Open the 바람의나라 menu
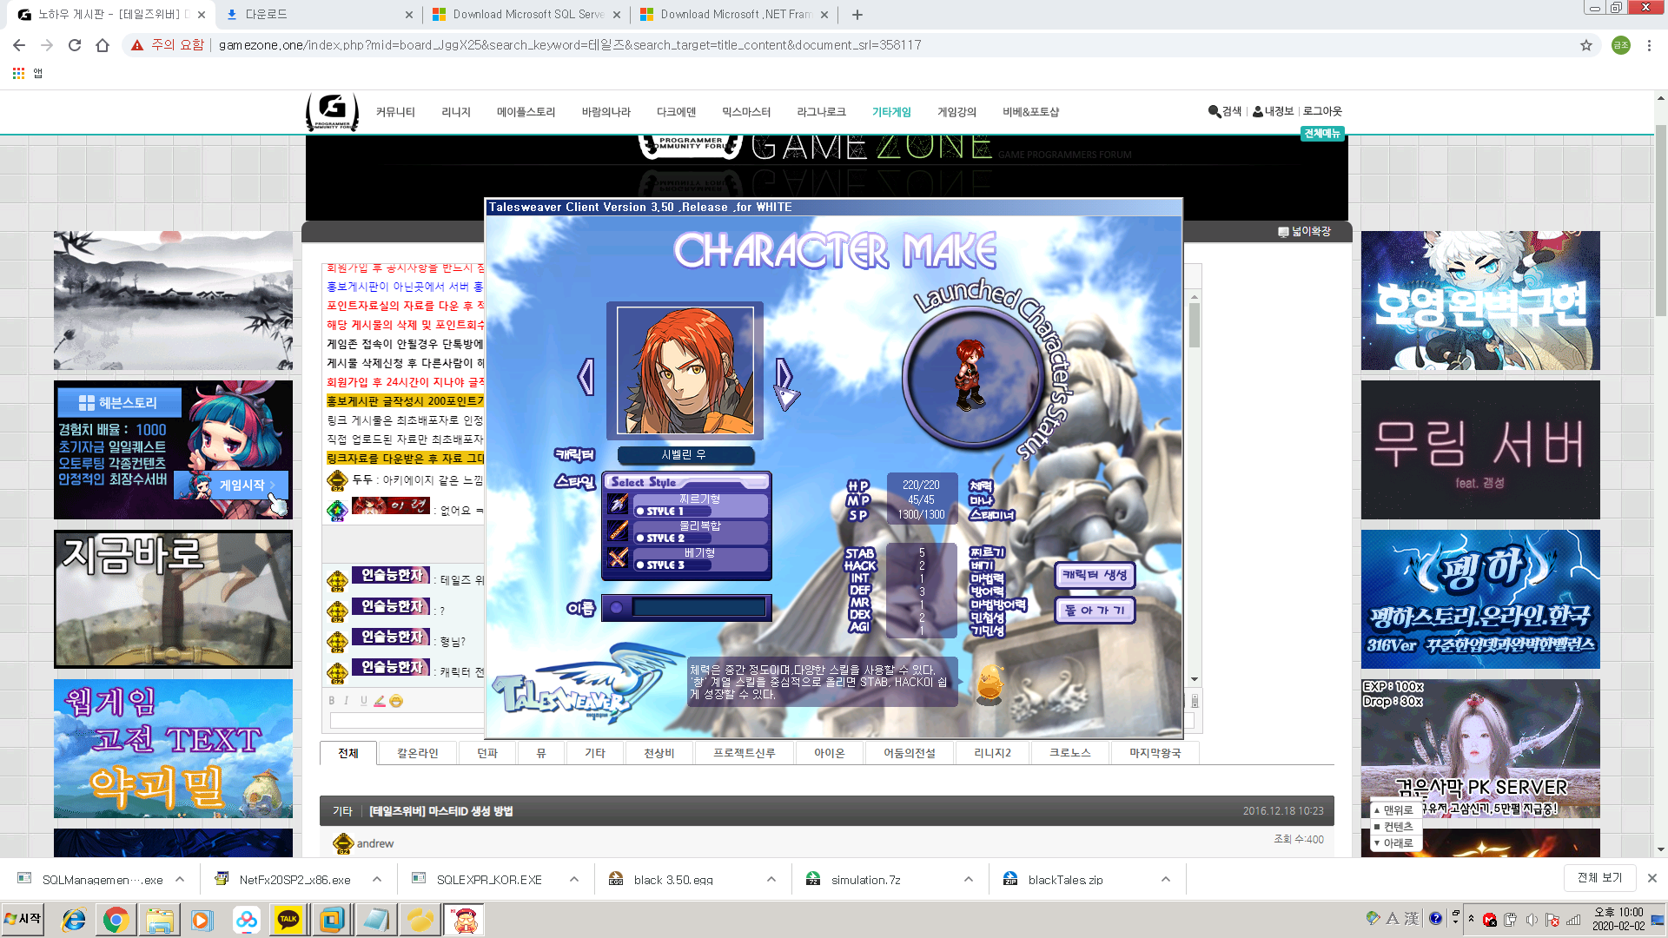Viewport: 1668px width, 938px height. pos(606,112)
